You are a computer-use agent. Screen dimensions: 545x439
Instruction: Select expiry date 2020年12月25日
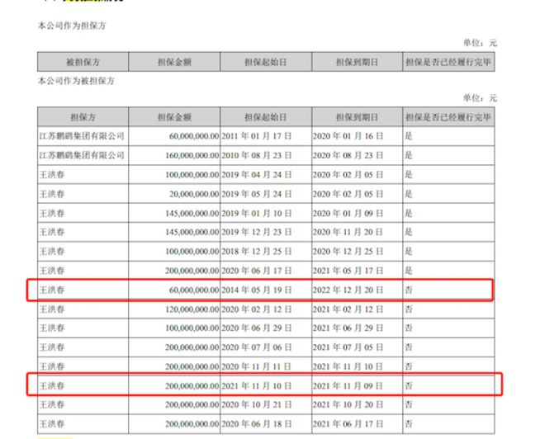click(x=348, y=251)
